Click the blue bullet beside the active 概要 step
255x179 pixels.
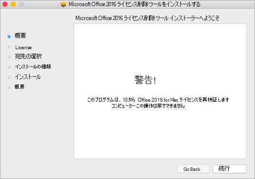[9, 37]
